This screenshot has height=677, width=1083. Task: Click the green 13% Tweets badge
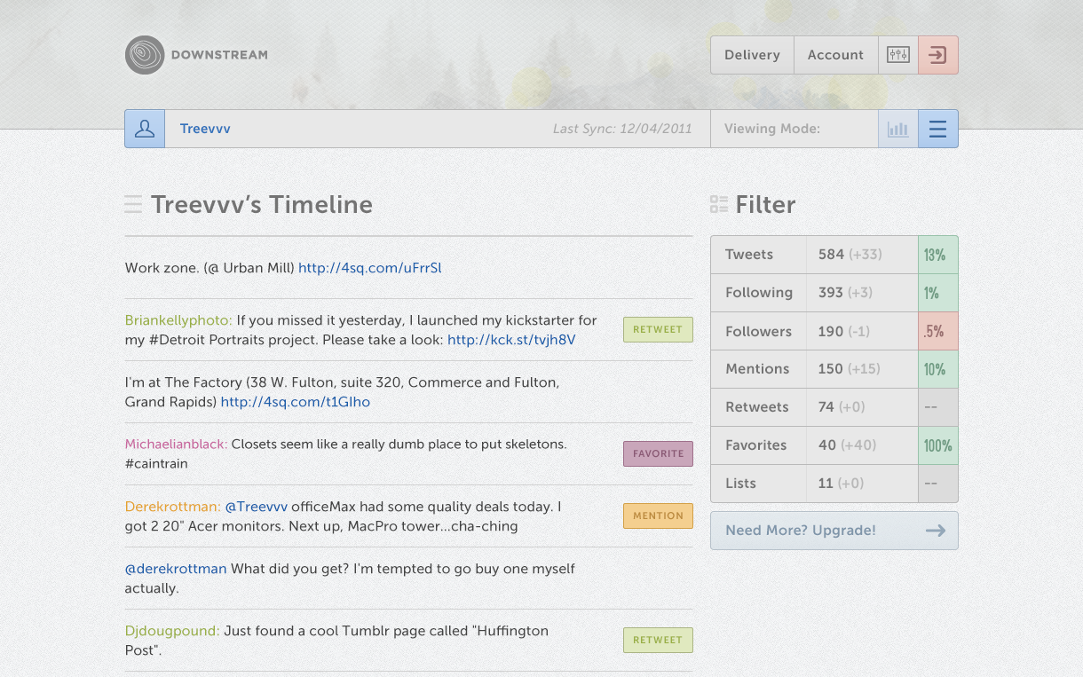(938, 255)
